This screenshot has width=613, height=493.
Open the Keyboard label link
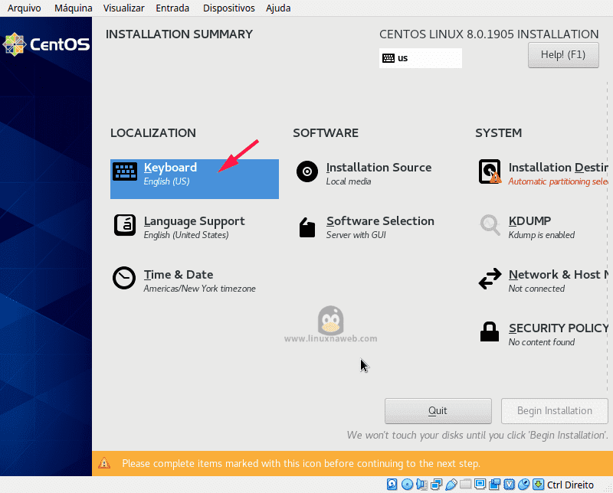point(170,168)
